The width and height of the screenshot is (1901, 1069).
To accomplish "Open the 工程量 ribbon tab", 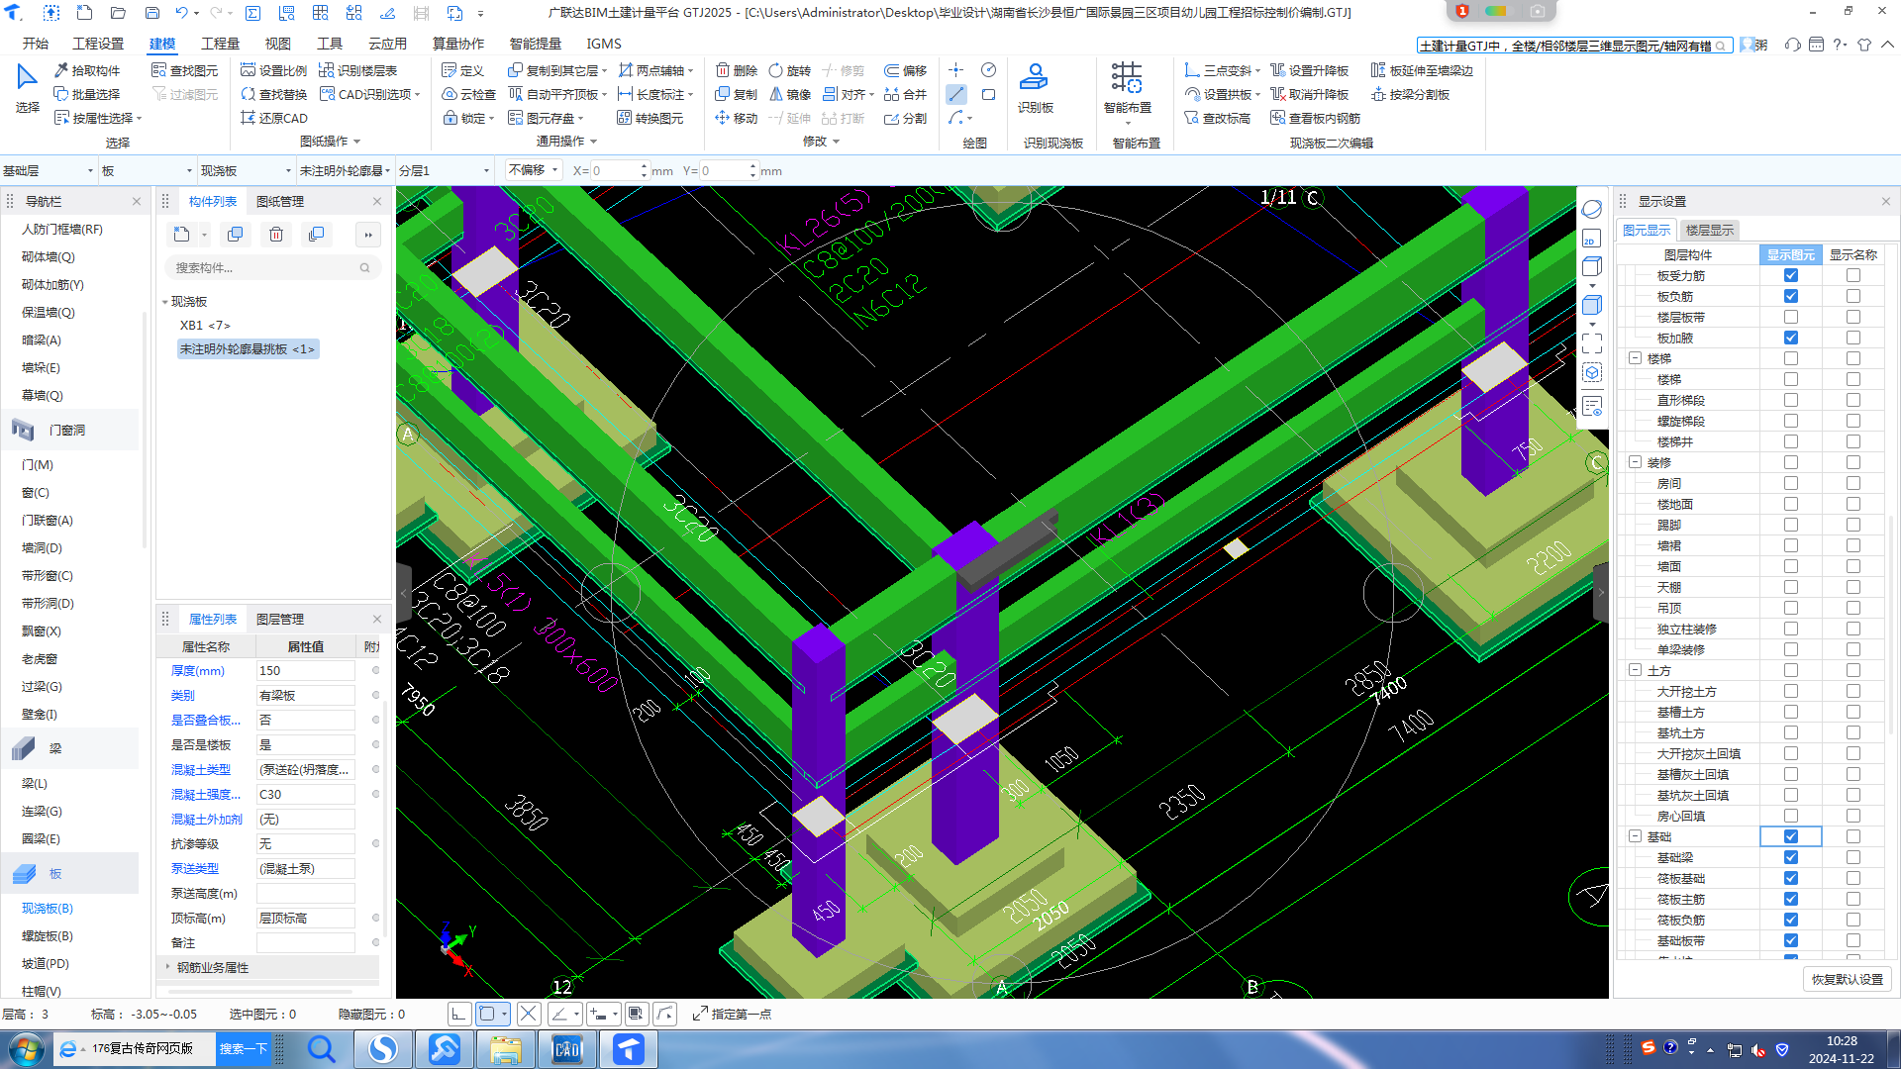I will pos(220,44).
